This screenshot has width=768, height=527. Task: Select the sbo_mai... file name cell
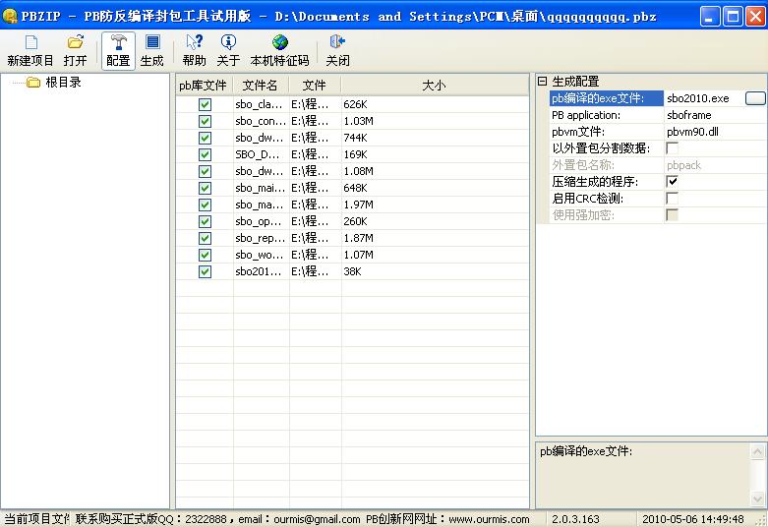point(261,188)
